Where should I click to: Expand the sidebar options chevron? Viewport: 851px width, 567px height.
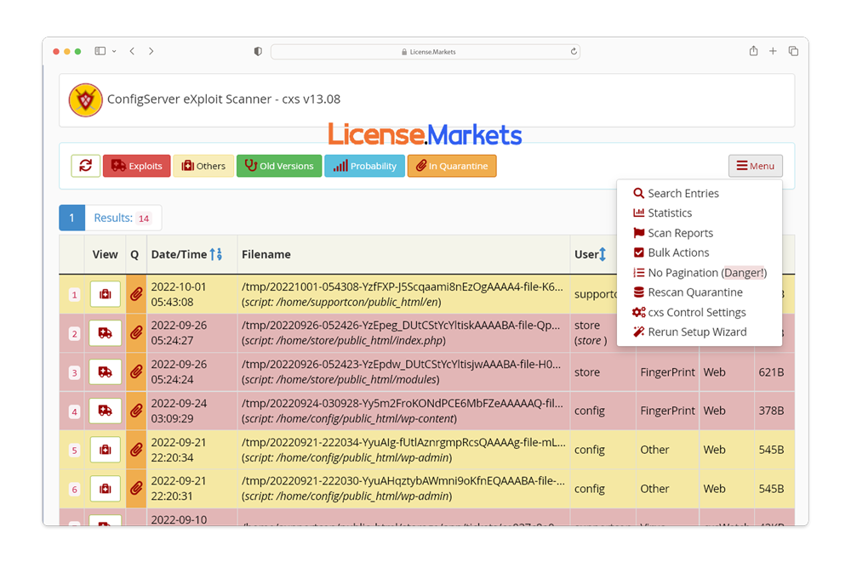[114, 52]
